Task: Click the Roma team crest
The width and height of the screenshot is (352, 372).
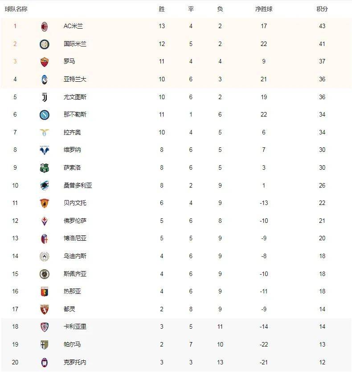Action: coord(44,62)
